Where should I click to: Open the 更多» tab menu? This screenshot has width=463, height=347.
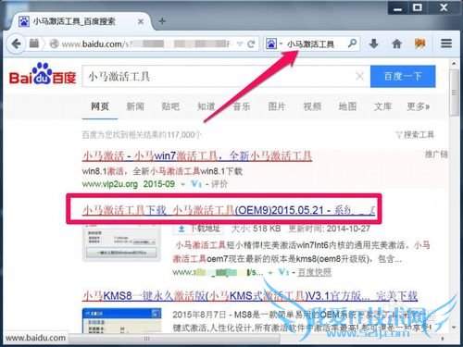[419, 106]
